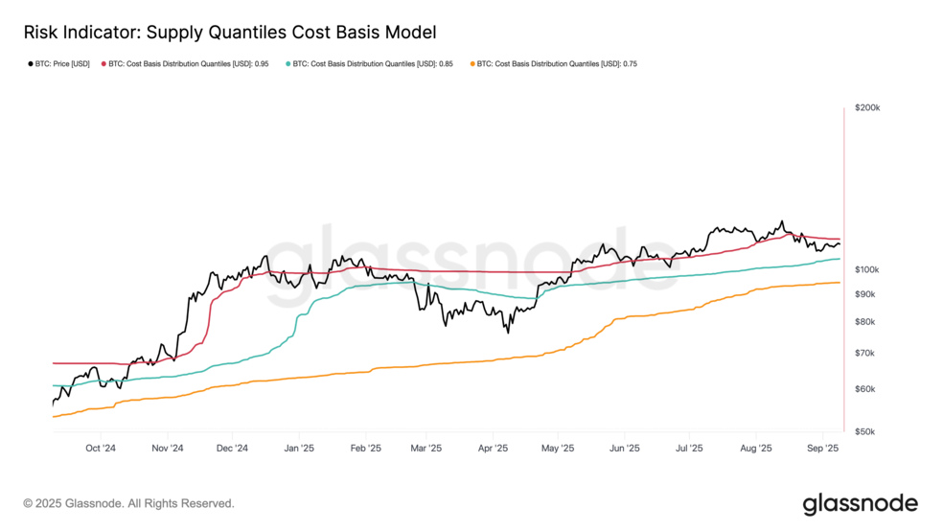Click the pink vertical line at chart right edge
The width and height of the screenshot is (943, 531).
[x=843, y=269]
